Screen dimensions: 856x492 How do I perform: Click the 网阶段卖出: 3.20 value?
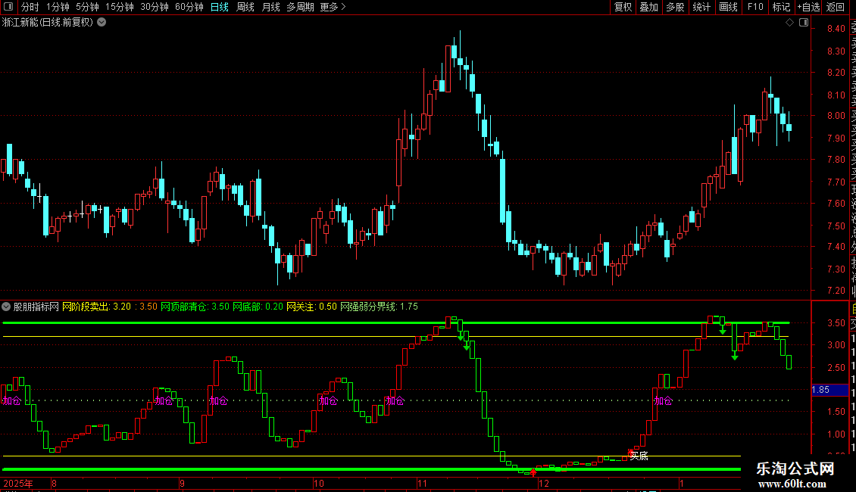(97, 307)
